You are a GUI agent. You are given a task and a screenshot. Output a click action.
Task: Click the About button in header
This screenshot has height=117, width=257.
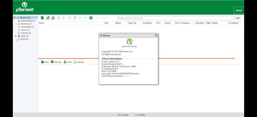tap(239, 11)
